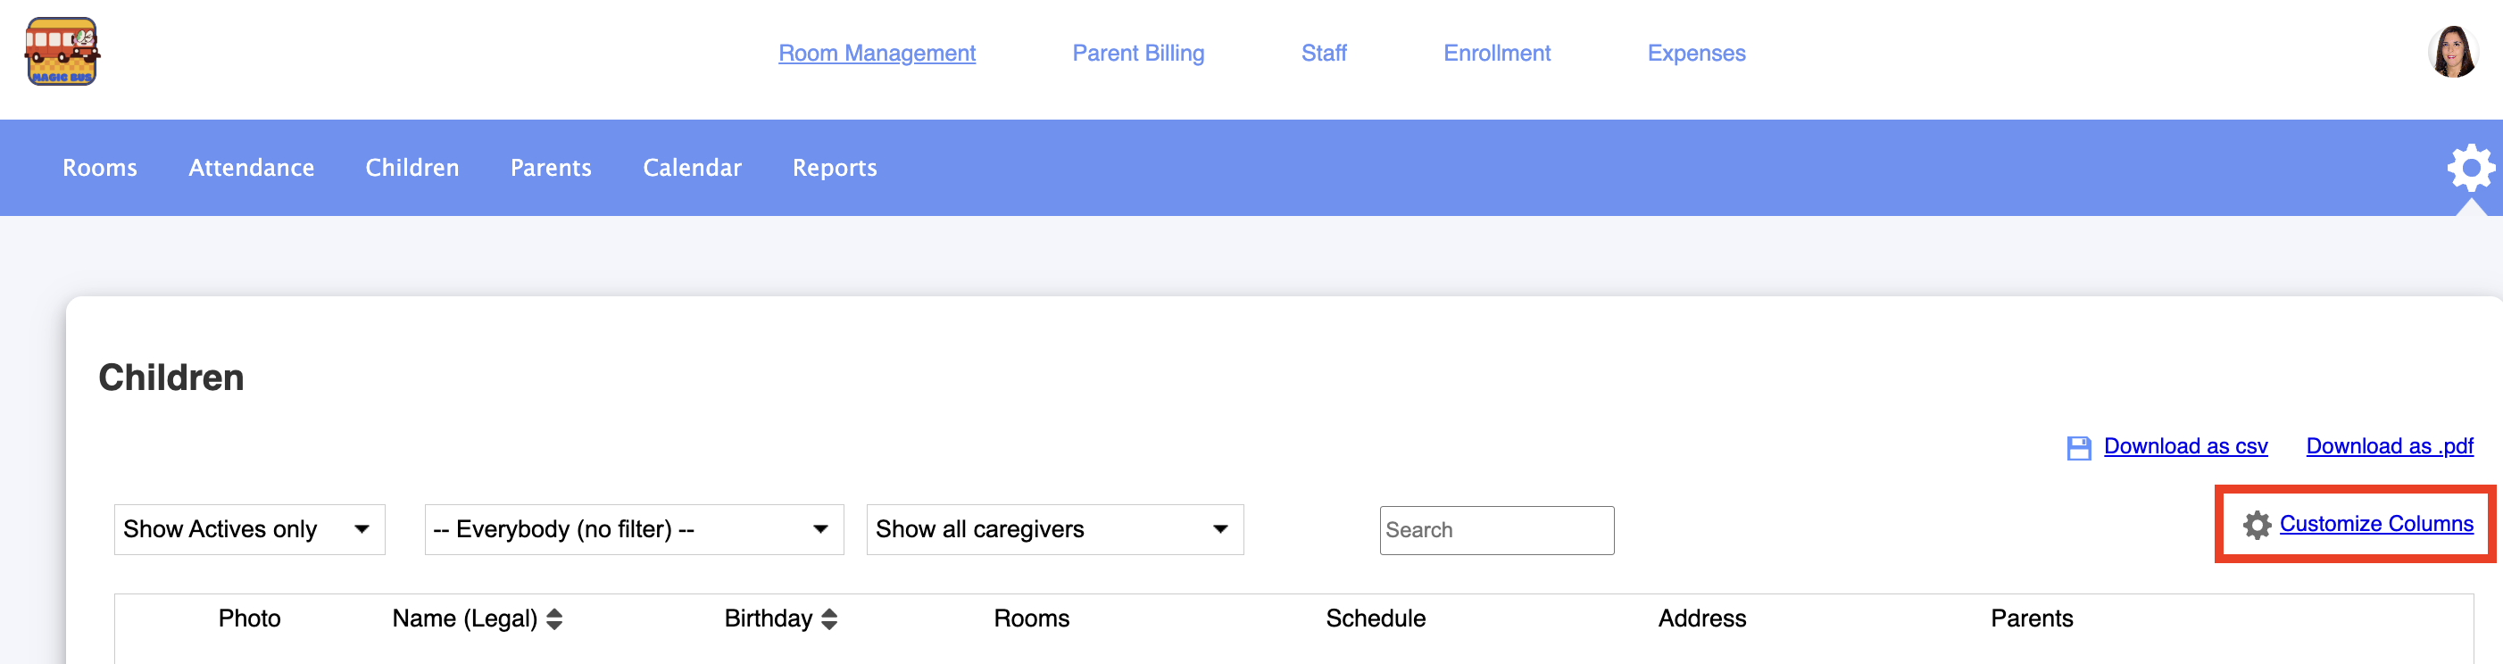Open the Reports tab
The width and height of the screenshot is (2503, 664).
835,168
